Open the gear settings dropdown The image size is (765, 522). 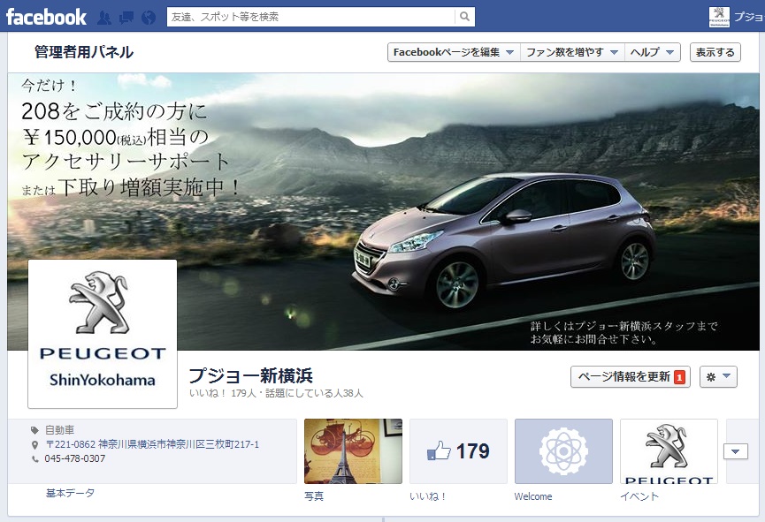[718, 377]
